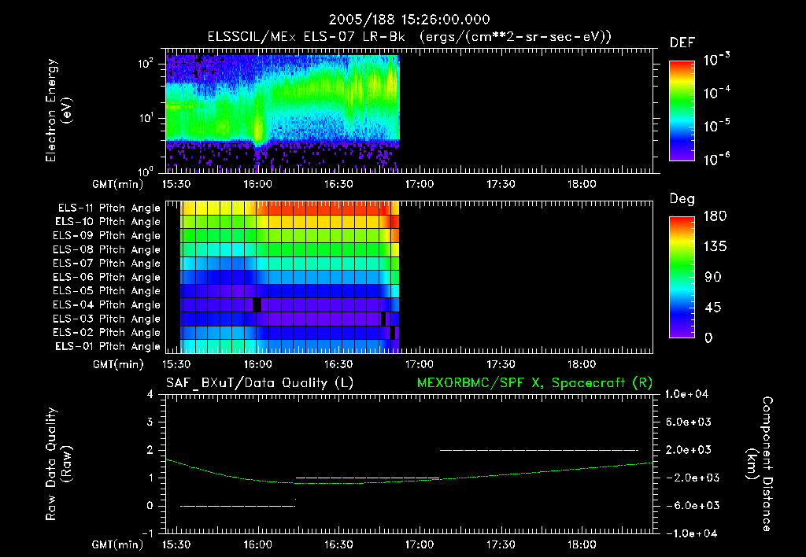
Task: Click the ELS-09 Pitch Angle row label
Action: [x=107, y=236]
